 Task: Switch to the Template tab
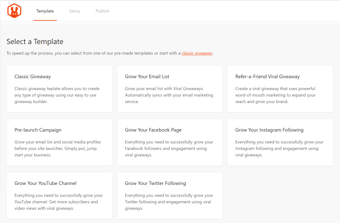point(45,11)
